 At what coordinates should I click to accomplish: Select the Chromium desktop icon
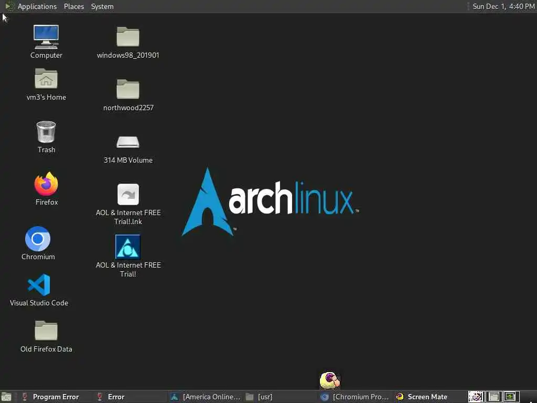coord(38,243)
